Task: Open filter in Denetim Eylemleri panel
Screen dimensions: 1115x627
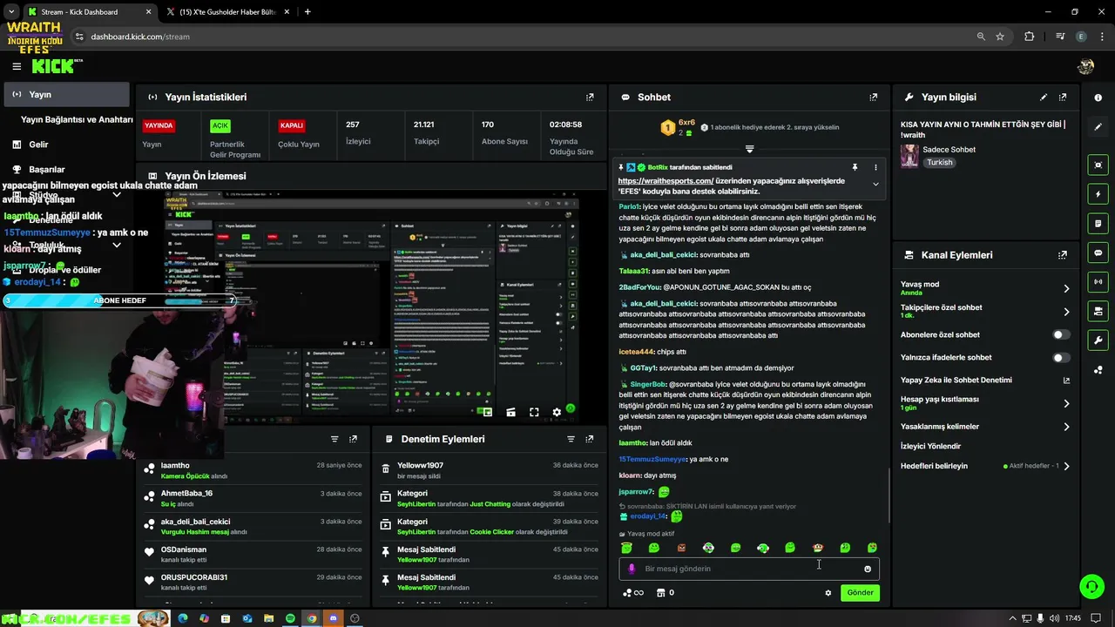Action: point(571,439)
